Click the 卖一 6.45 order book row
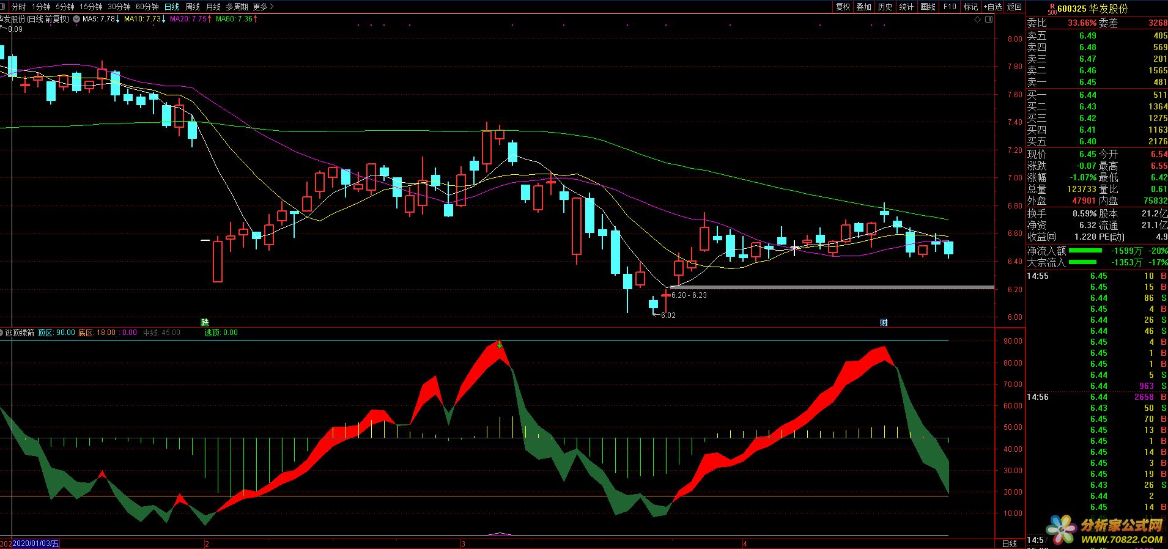1168x549 pixels. (1097, 82)
